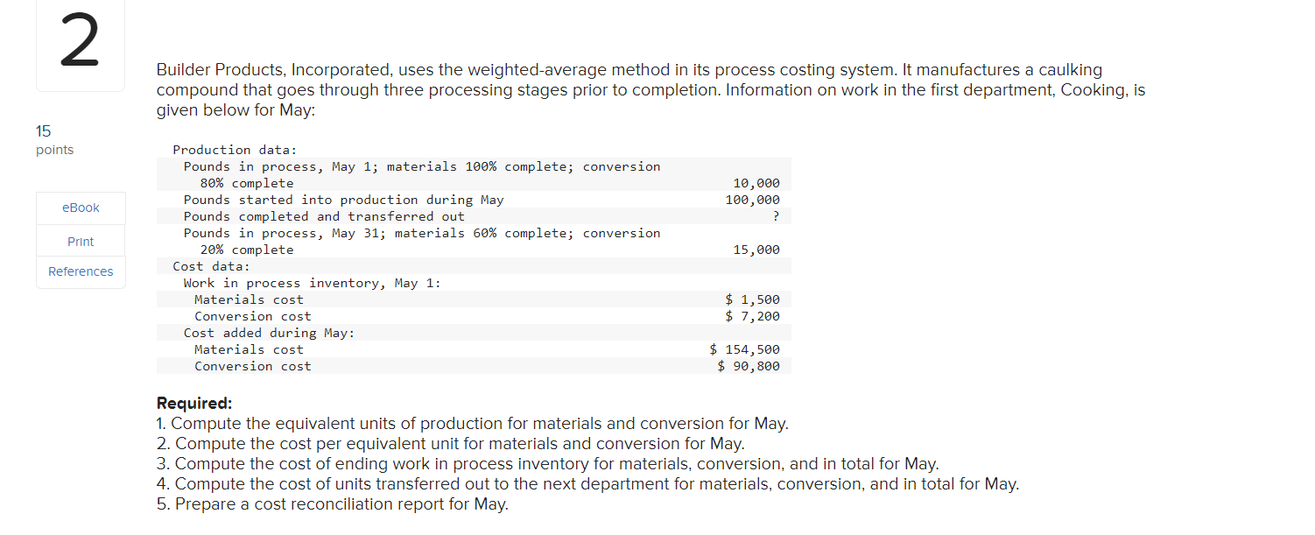The width and height of the screenshot is (1315, 535).
Task: Select value 15,000 ending pounds
Action: pyautogui.click(x=755, y=250)
